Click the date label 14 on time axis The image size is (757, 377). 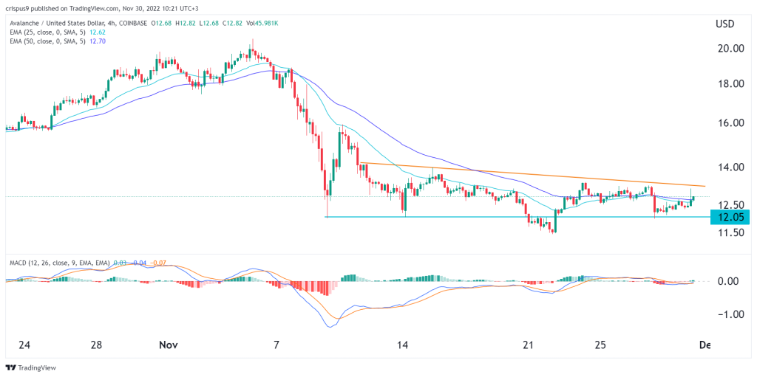[x=403, y=345]
